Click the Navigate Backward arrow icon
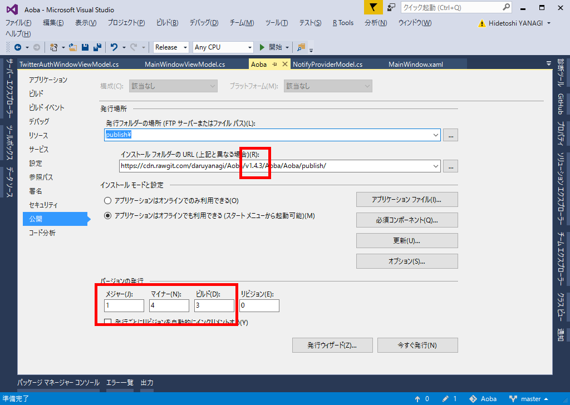 17,47
